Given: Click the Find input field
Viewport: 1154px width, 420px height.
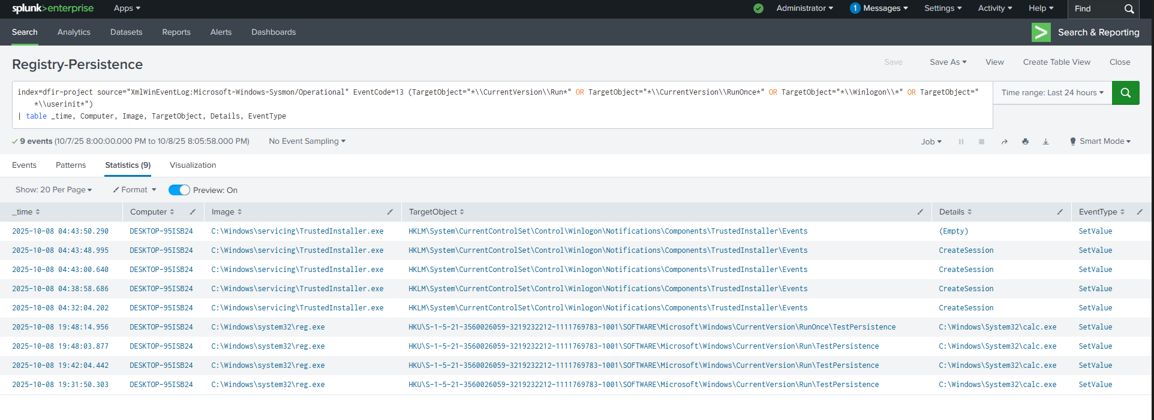Looking at the screenshot, I should point(1095,9).
